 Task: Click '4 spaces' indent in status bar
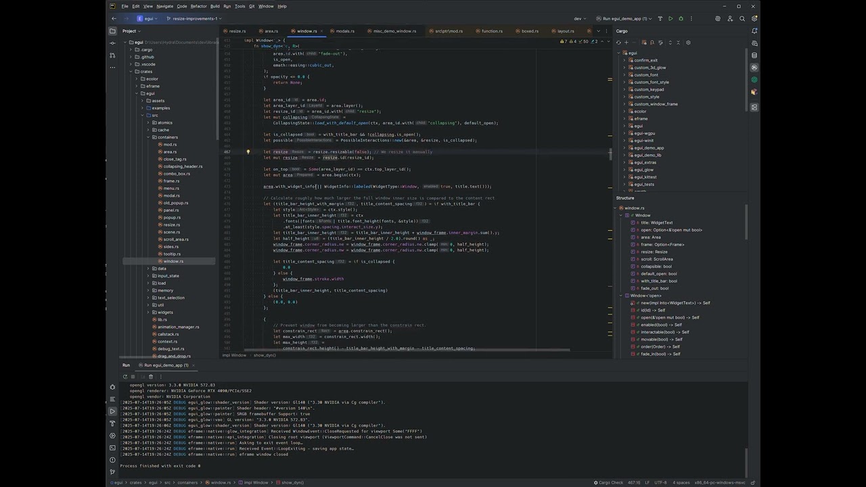click(681, 483)
